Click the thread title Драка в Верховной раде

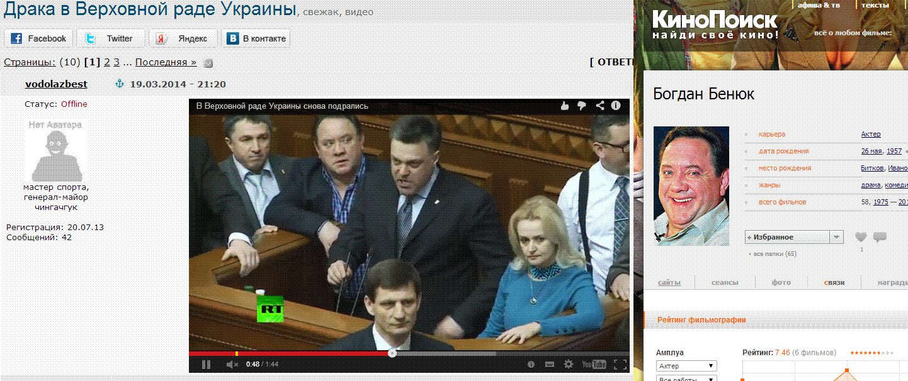150,9
